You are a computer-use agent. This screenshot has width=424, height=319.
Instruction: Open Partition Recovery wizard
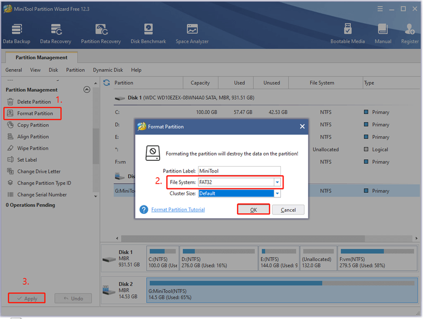click(x=101, y=33)
